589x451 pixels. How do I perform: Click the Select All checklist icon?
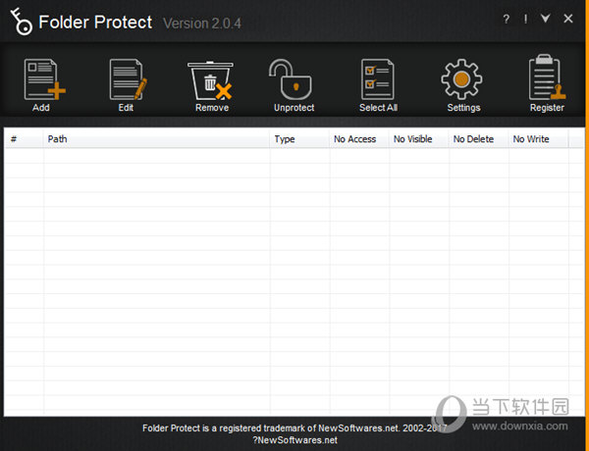[377, 79]
